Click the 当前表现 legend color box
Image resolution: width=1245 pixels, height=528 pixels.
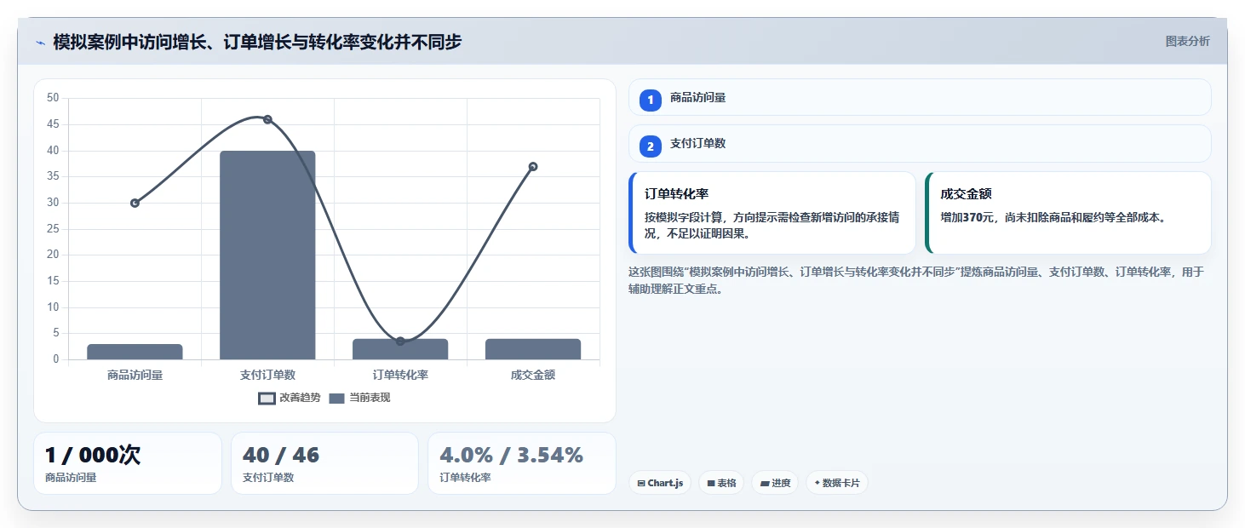pos(336,398)
